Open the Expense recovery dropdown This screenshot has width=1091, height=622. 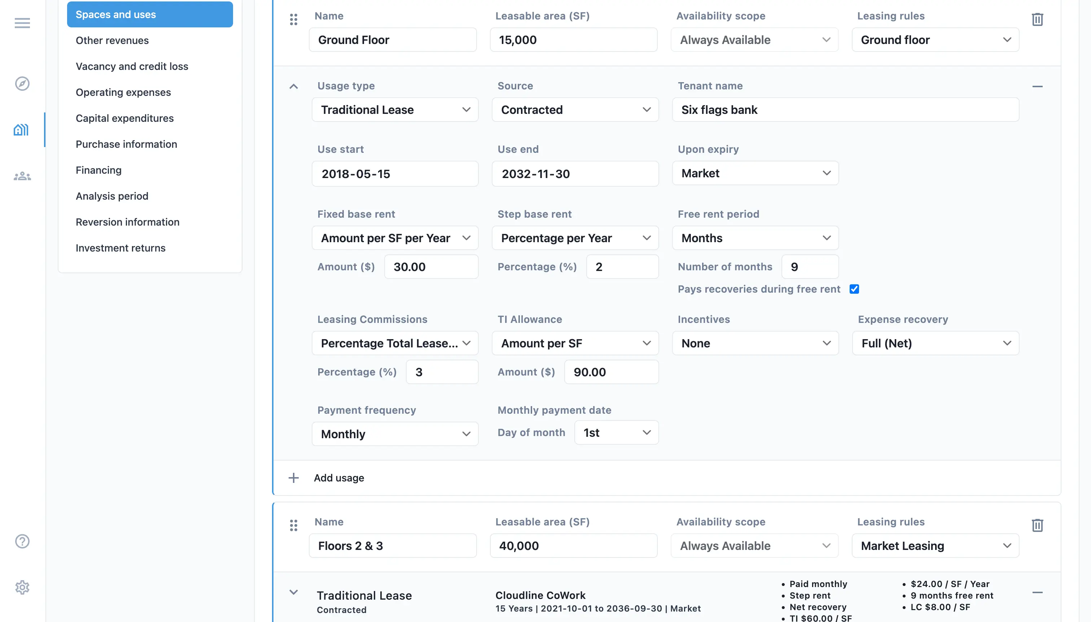pos(936,343)
